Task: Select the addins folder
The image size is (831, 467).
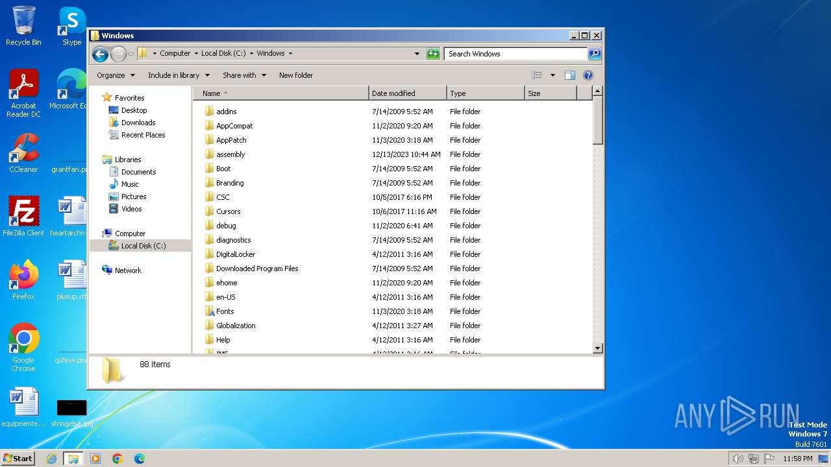Action: [226, 112]
